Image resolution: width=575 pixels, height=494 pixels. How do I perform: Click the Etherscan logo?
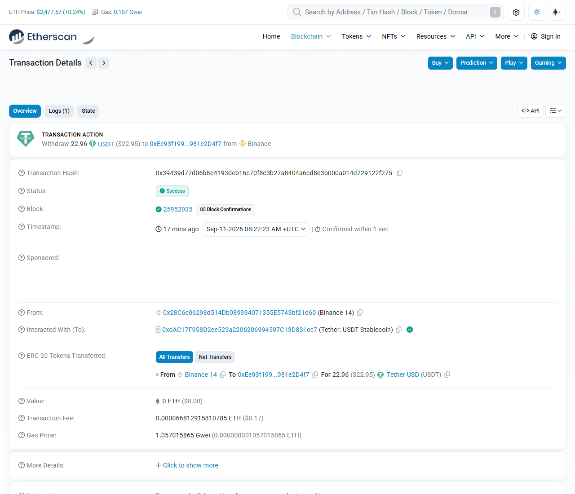[x=43, y=37]
